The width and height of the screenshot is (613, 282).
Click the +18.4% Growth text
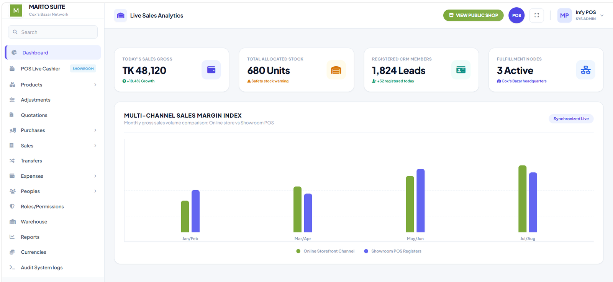[141, 81]
